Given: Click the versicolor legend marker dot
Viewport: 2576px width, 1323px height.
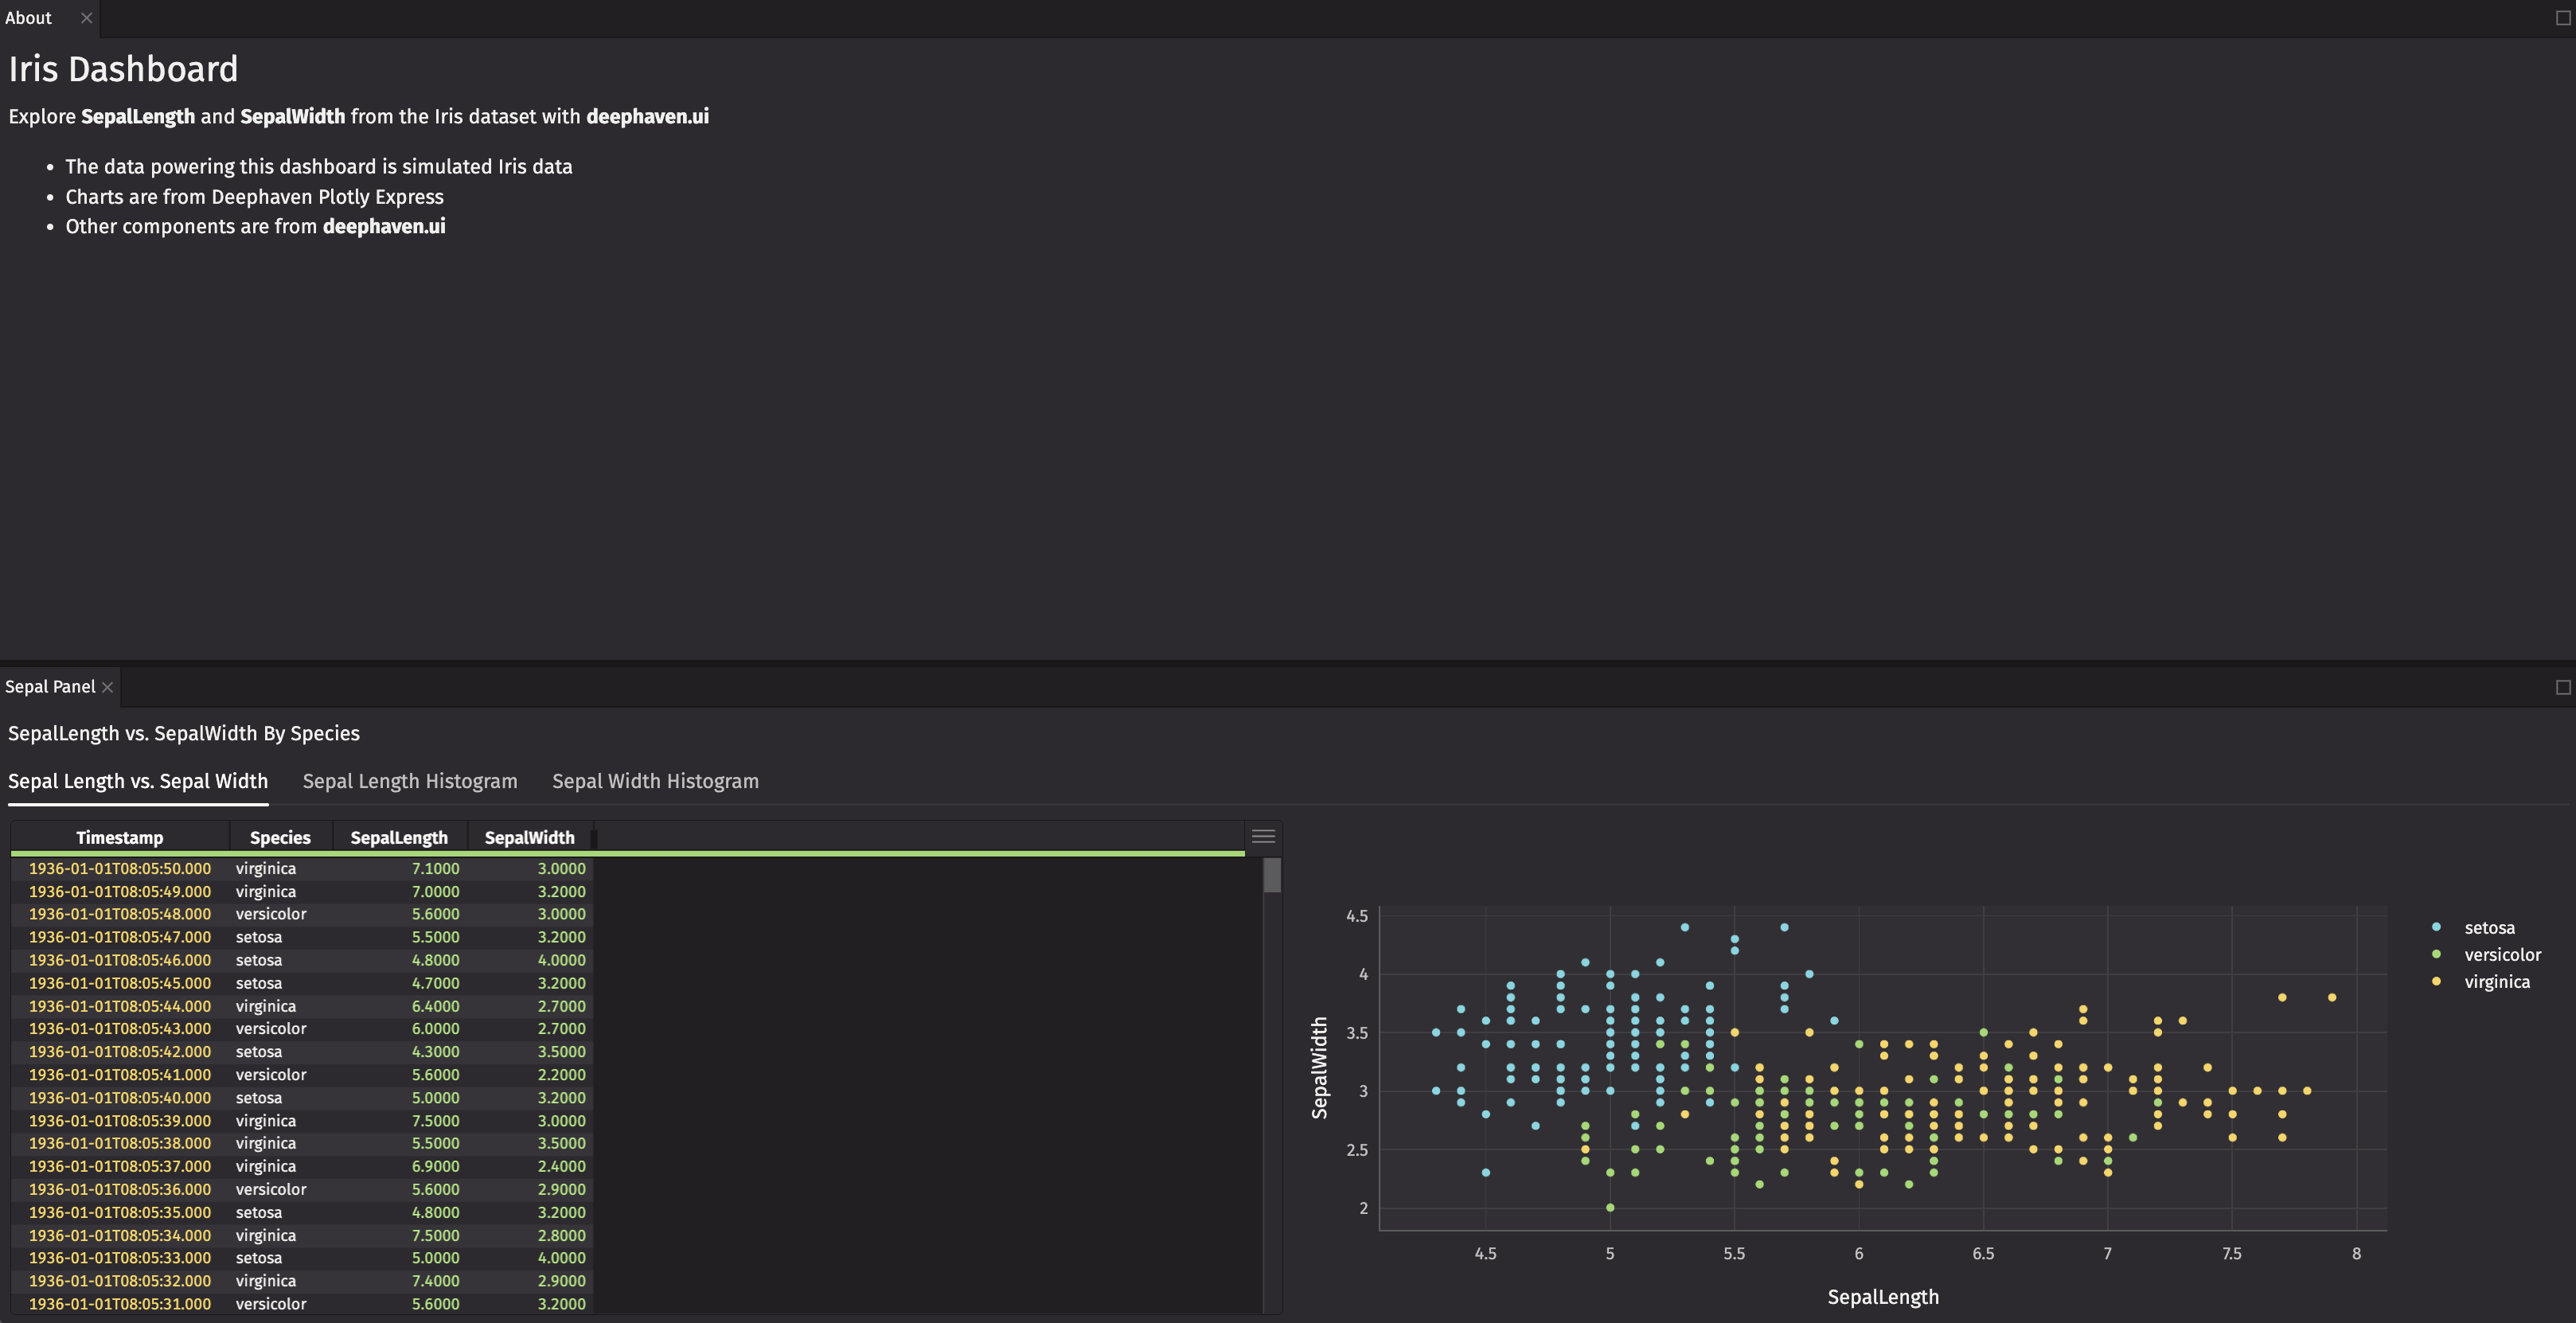Looking at the screenshot, I should (x=2436, y=954).
